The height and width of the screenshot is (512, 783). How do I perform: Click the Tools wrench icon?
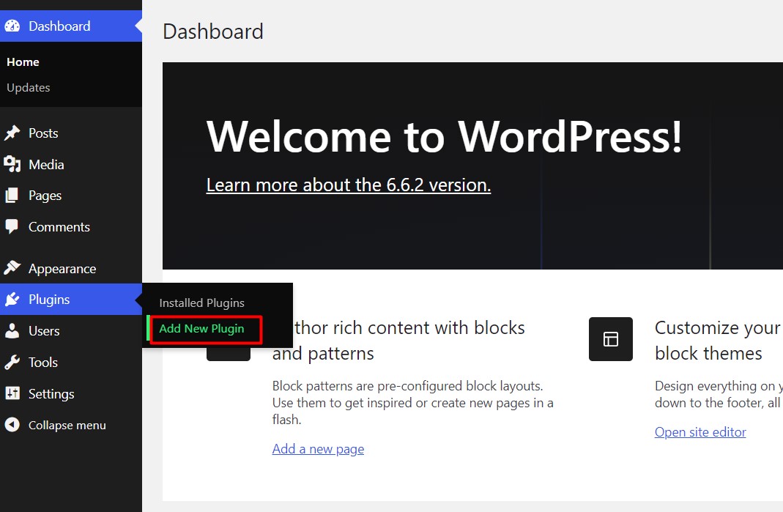coord(12,362)
